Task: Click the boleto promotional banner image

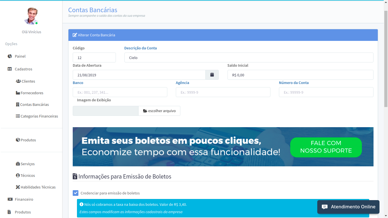Action: tap(223, 147)
